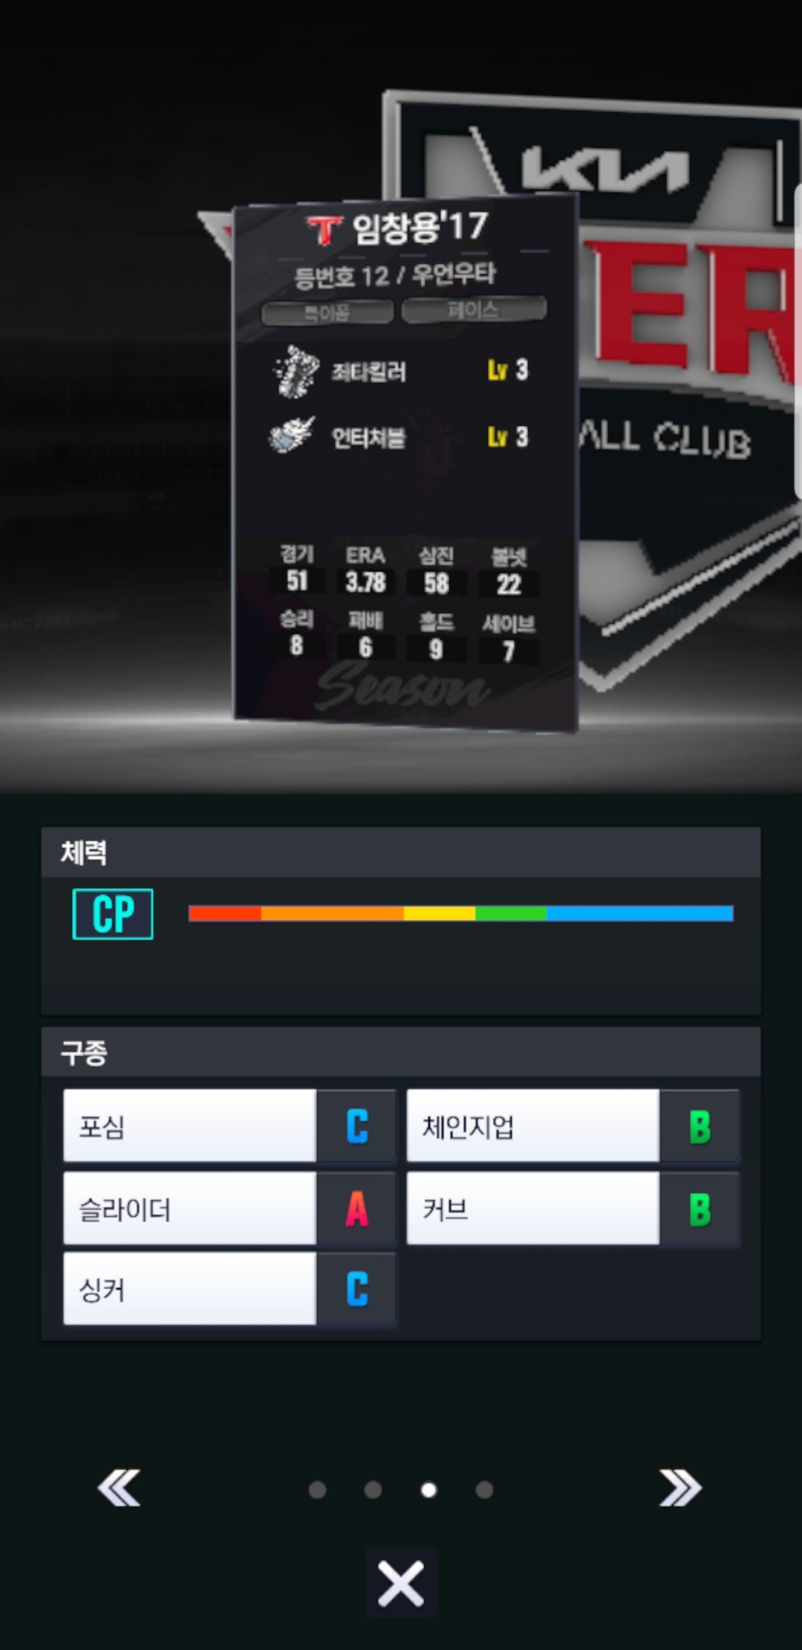
Task: Select the second page indicator dot
Action: pos(373,1489)
